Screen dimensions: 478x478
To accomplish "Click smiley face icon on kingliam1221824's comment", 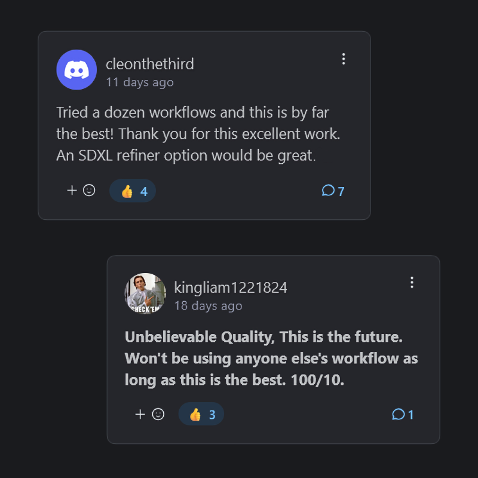I will [x=158, y=414].
